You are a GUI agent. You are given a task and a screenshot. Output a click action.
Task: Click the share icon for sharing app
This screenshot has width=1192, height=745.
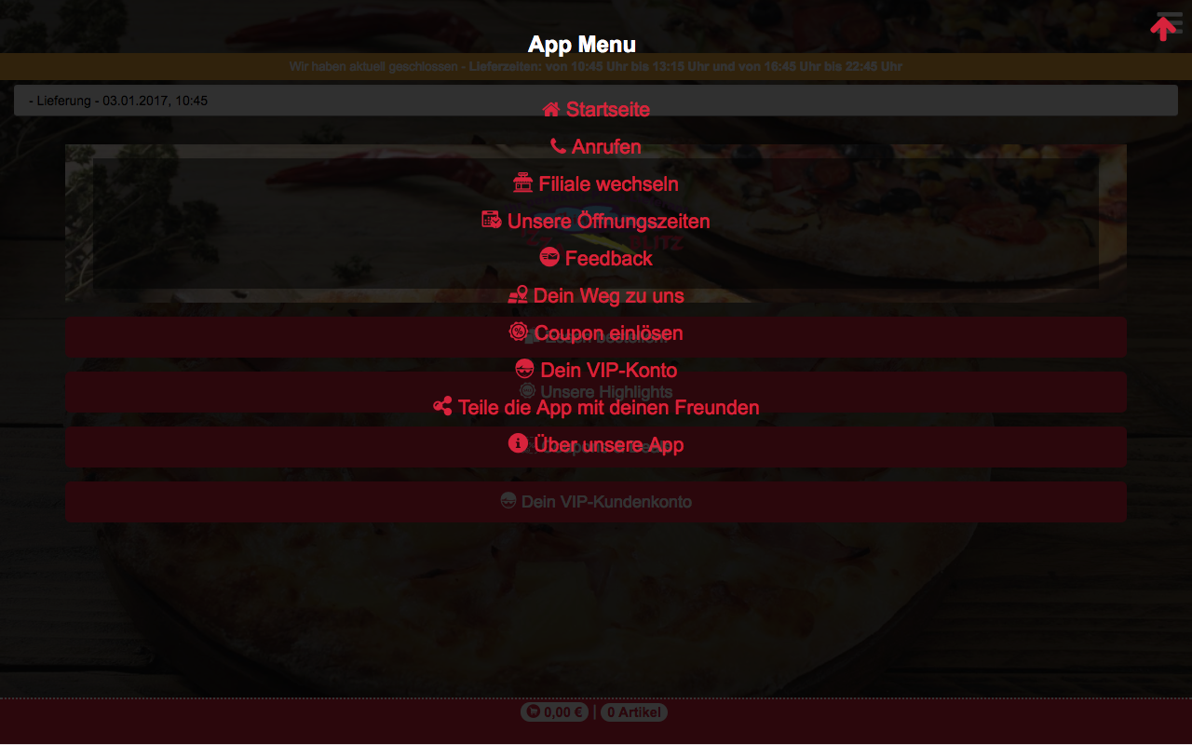click(442, 407)
